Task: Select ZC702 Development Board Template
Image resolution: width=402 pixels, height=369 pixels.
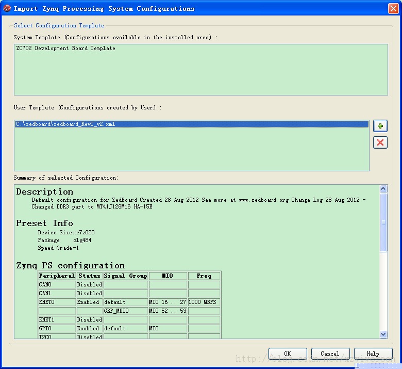Action: 65,49
